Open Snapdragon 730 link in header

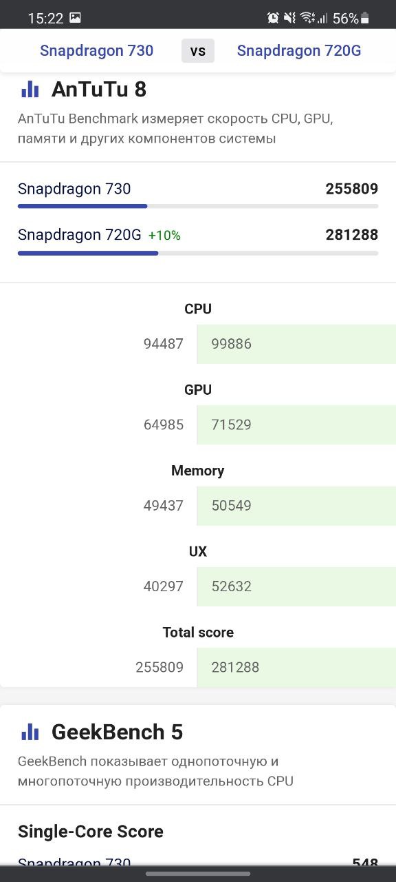pyautogui.click(x=97, y=50)
